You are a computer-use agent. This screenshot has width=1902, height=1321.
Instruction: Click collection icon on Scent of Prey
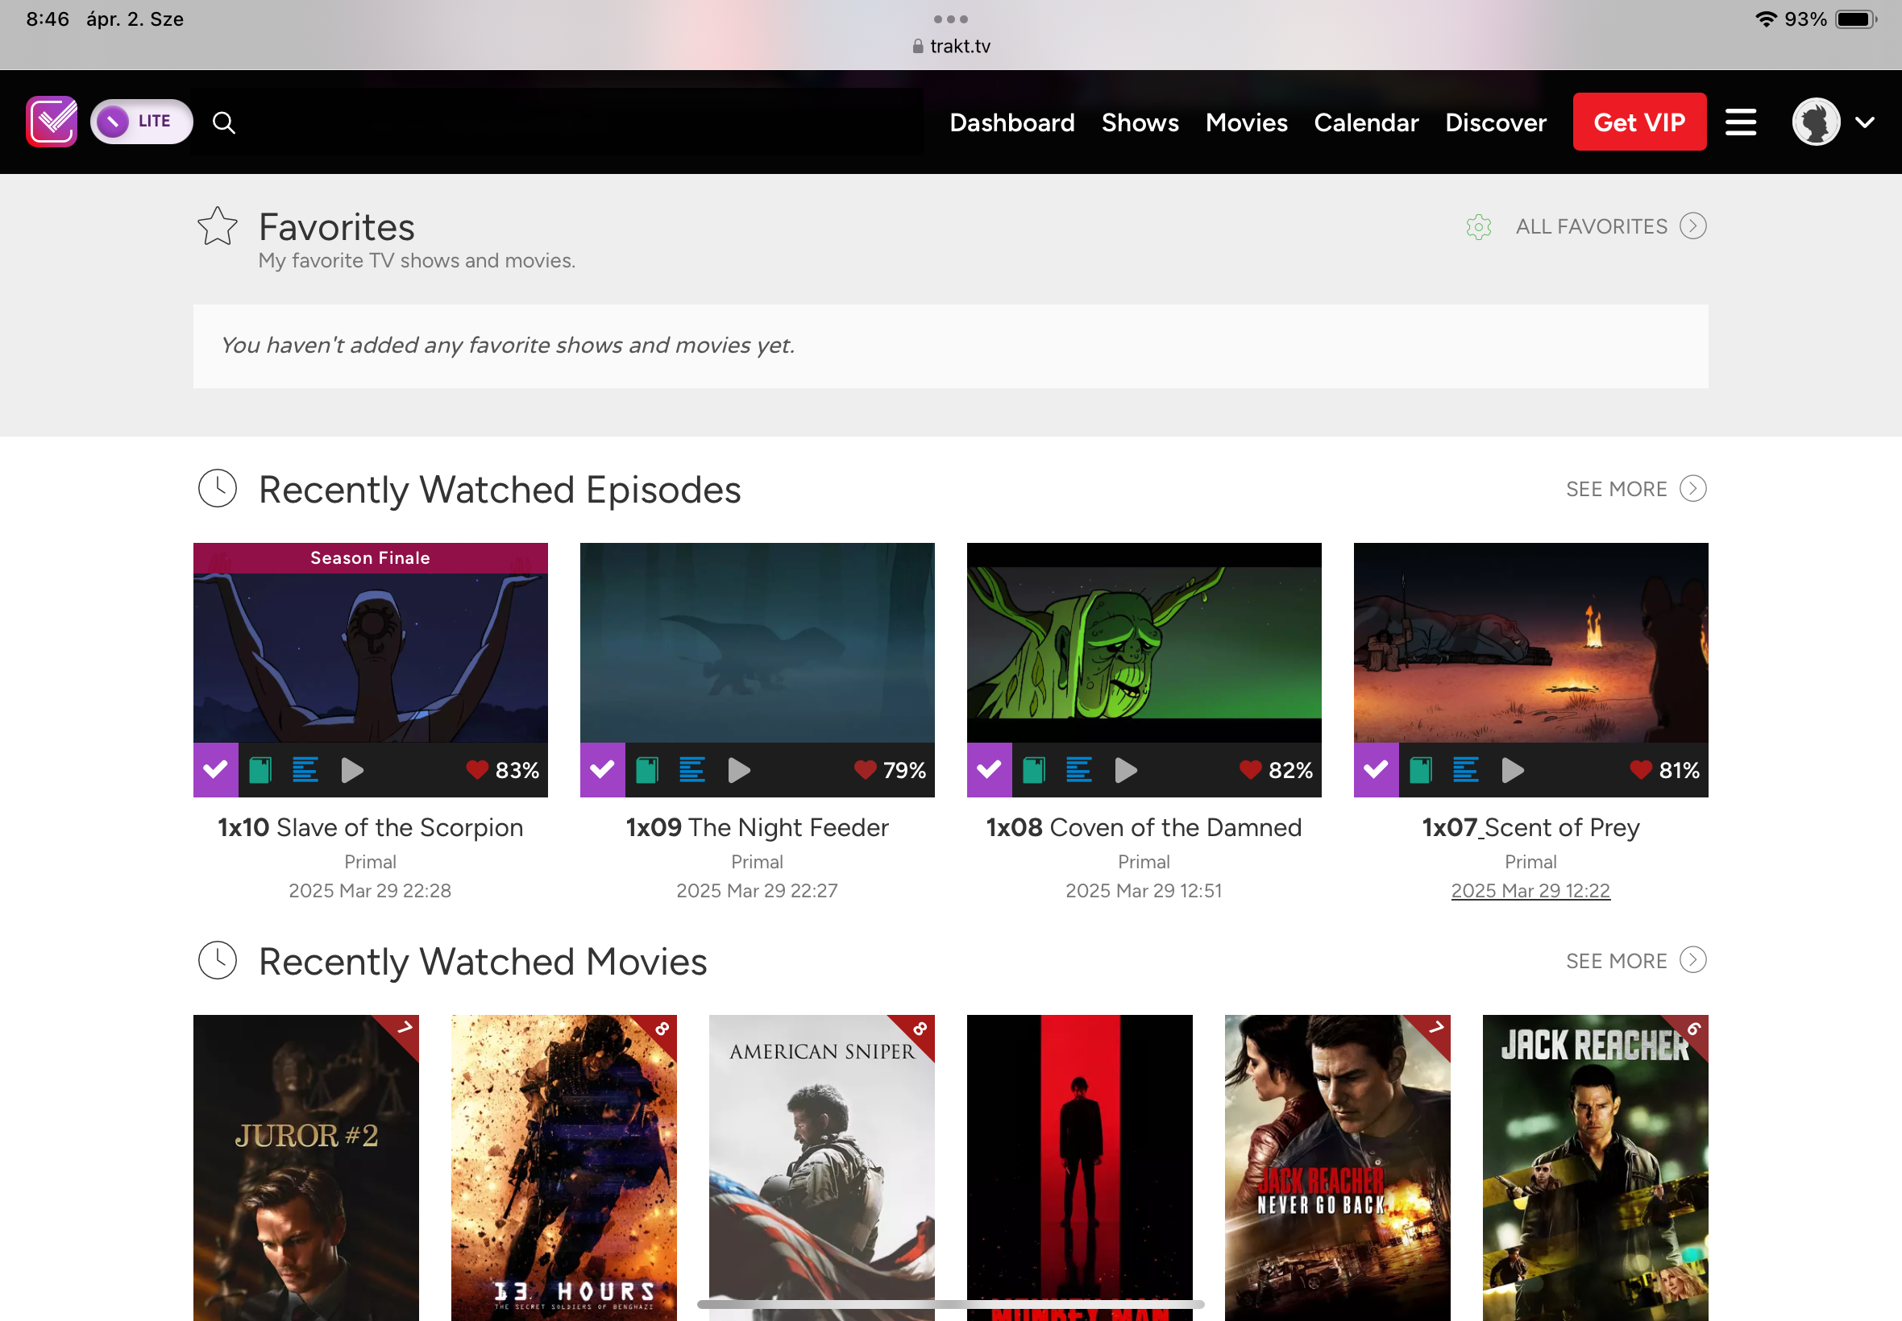tap(1421, 771)
